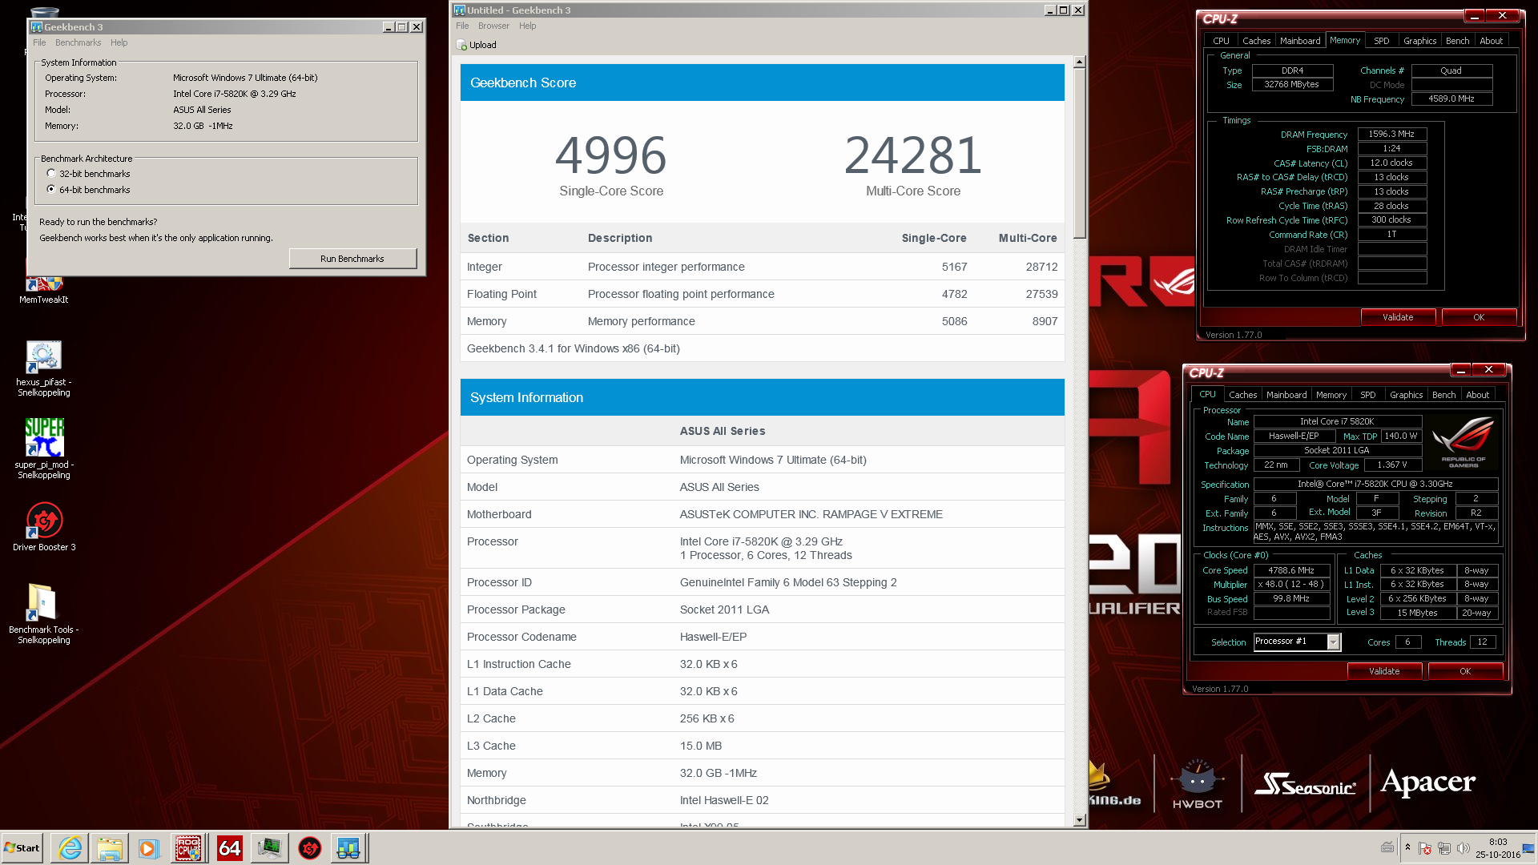Switch to ROG CPU-Z in the taskbar
This screenshot has width=1538, height=865.
189,848
